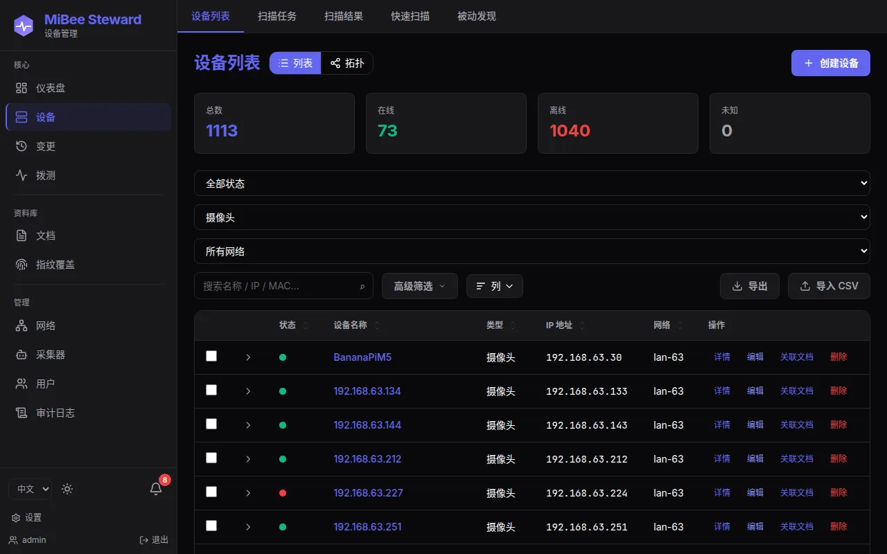
Task: Click the 导入 CSV button
Action: pos(829,286)
